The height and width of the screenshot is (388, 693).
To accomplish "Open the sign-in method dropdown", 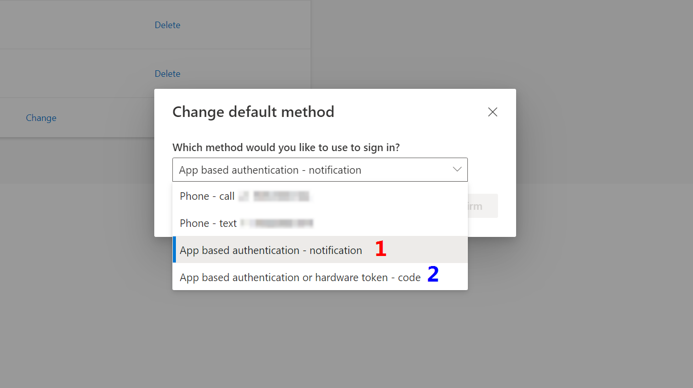I will coord(320,170).
